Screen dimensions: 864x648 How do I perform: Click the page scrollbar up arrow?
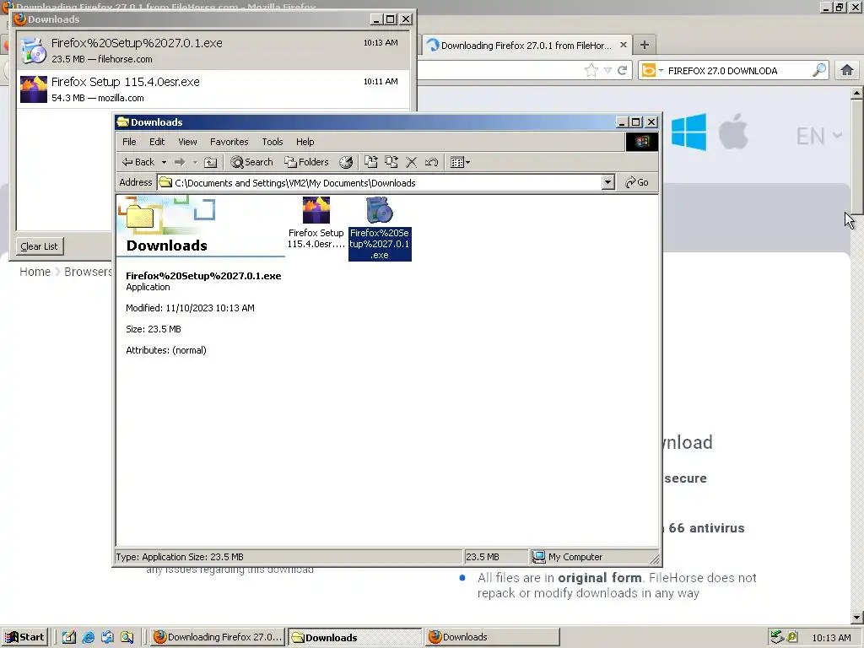[x=856, y=93]
